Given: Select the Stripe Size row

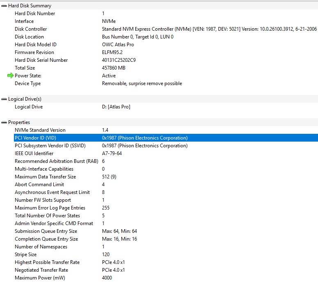Looking at the screenshot, I should (x=166, y=255).
